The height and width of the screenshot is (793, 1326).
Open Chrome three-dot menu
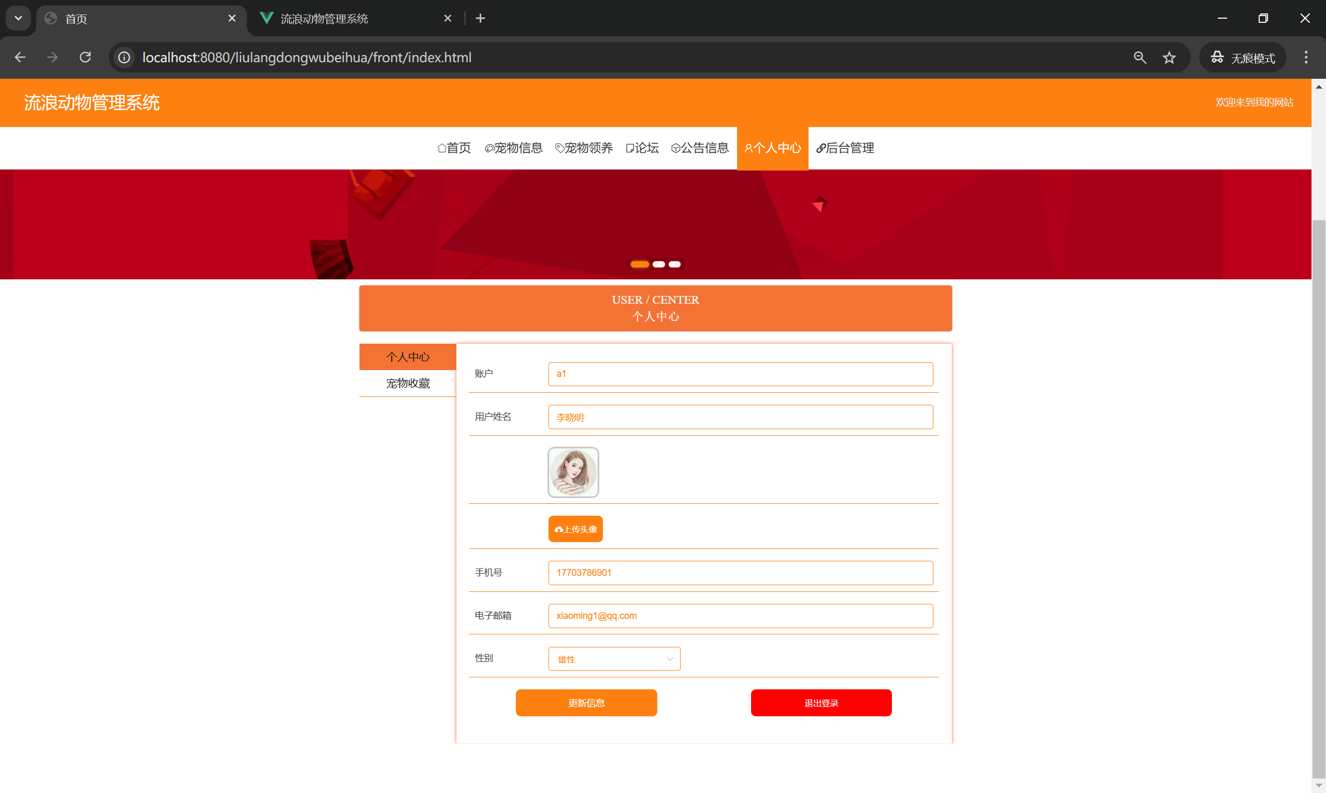1306,57
